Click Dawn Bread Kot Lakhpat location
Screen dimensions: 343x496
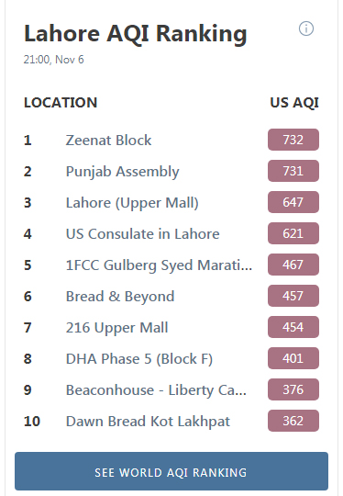pos(148,422)
